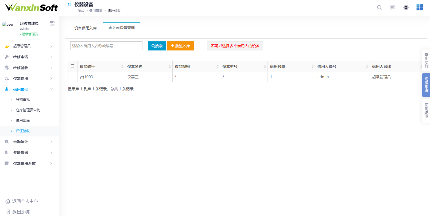Click the search magnifier icon in header

pos(379,7)
